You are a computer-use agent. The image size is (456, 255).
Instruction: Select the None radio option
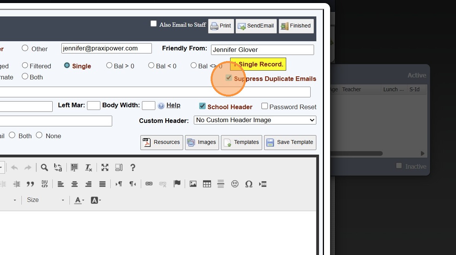point(39,135)
